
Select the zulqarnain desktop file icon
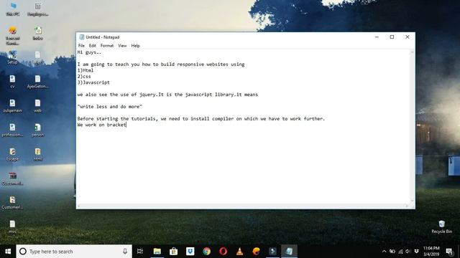coord(12,105)
